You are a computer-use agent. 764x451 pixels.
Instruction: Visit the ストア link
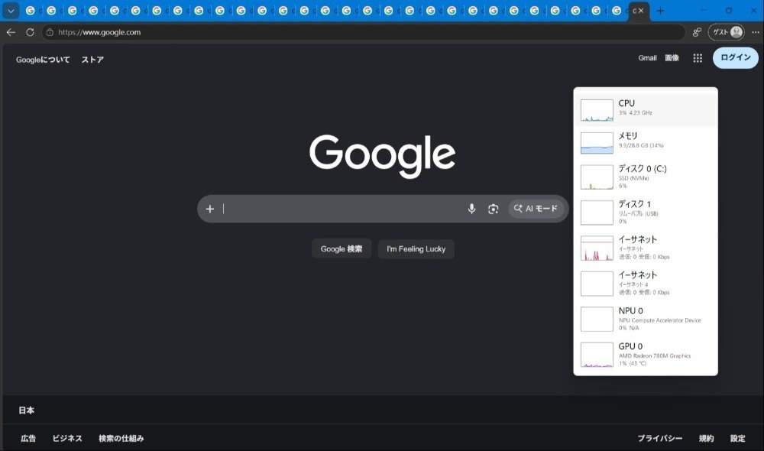click(92, 60)
